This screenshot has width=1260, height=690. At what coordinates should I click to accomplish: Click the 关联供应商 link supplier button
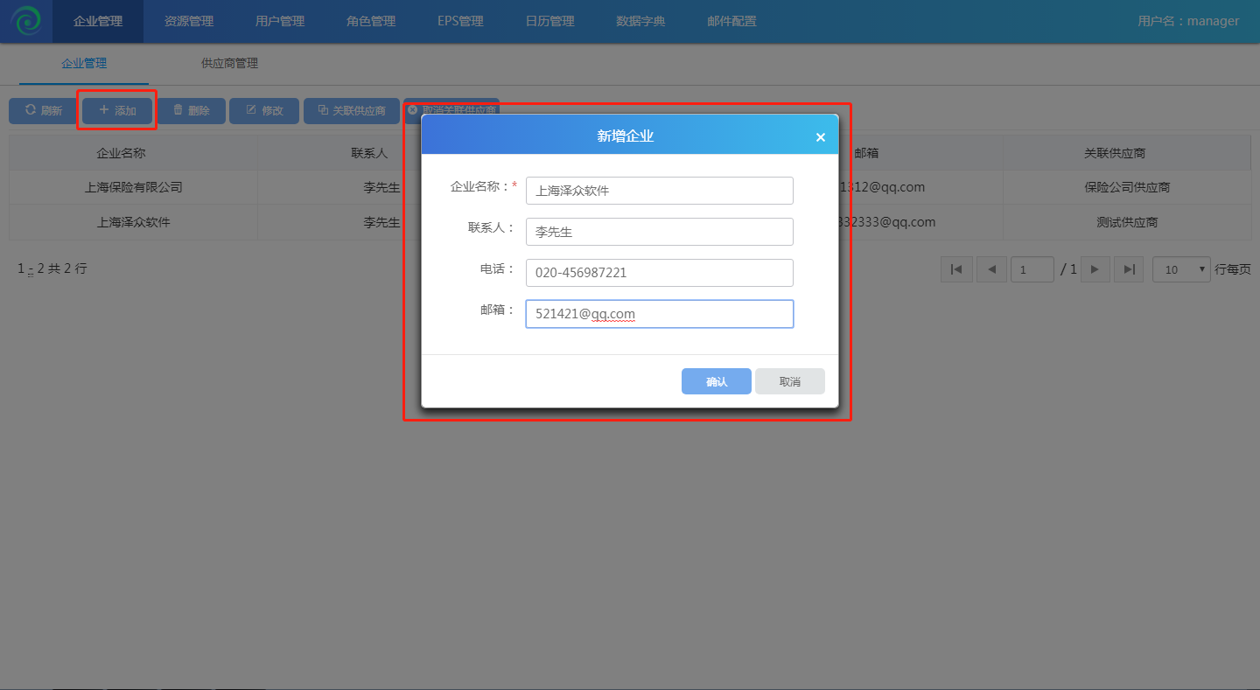pyautogui.click(x=351, y=111)
